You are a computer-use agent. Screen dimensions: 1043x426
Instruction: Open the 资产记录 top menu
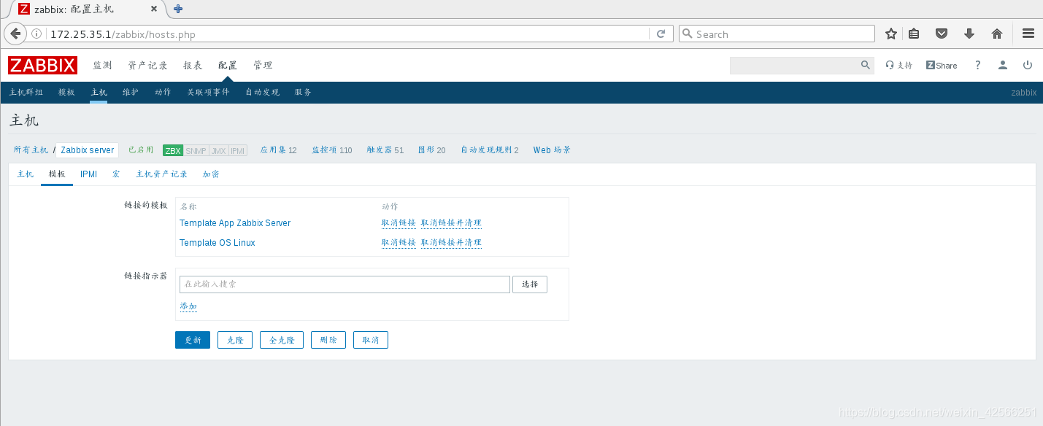coord(147,65)
